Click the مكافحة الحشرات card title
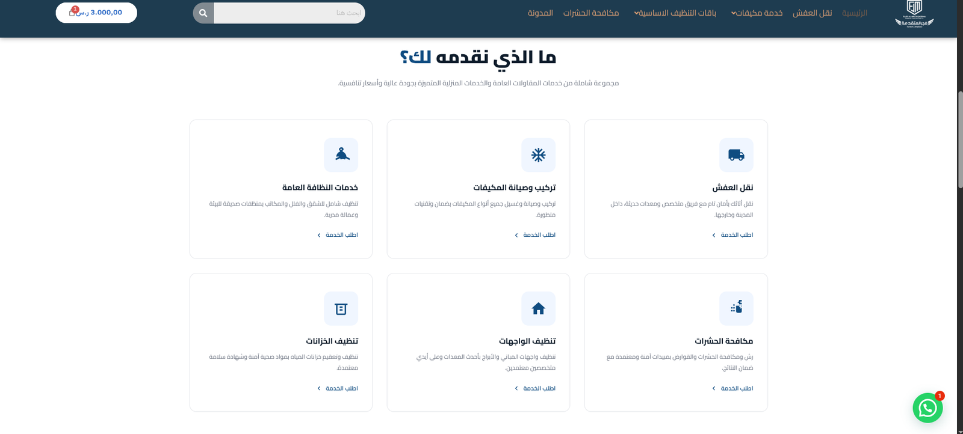963x434 pixels. tap(724, 341)
